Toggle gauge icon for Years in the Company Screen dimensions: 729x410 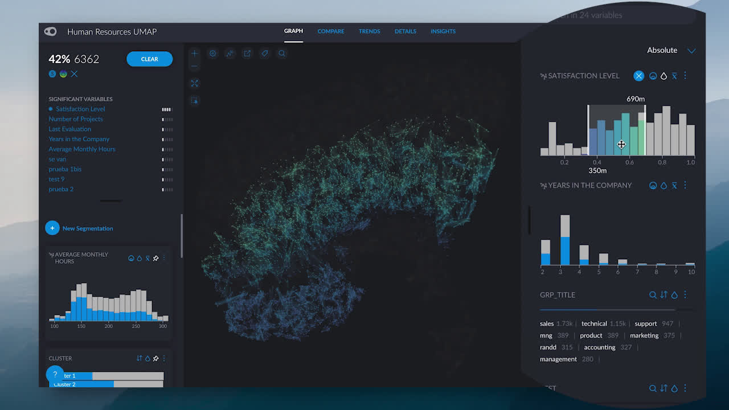(x=653, y=185)
